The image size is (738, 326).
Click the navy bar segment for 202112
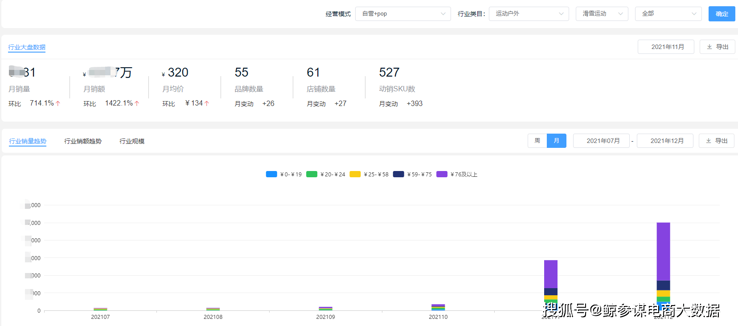pyautogui.click(x=663, y=285)
